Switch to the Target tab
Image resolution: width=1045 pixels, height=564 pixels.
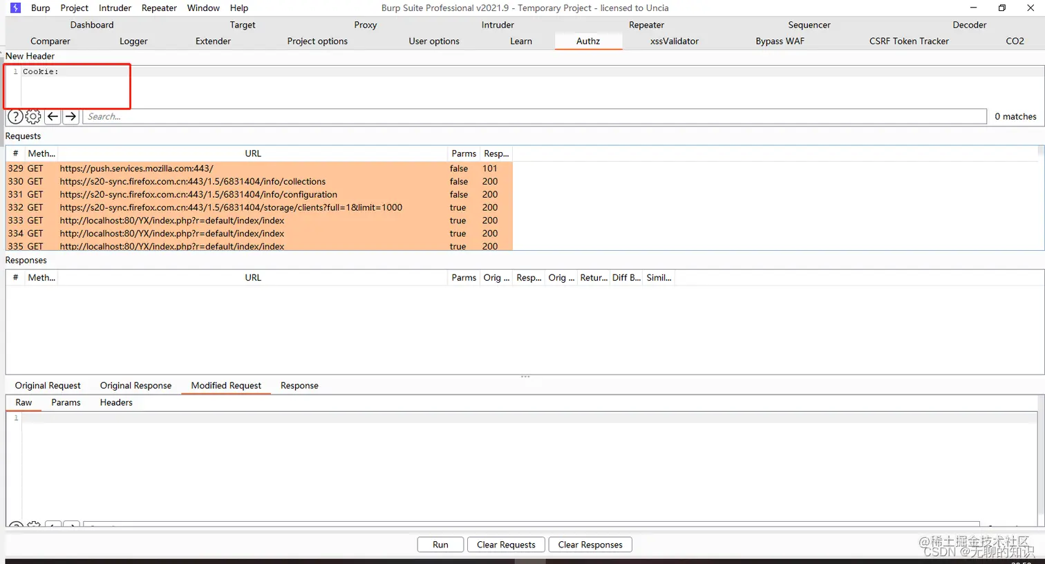click(x=243, y=24)
